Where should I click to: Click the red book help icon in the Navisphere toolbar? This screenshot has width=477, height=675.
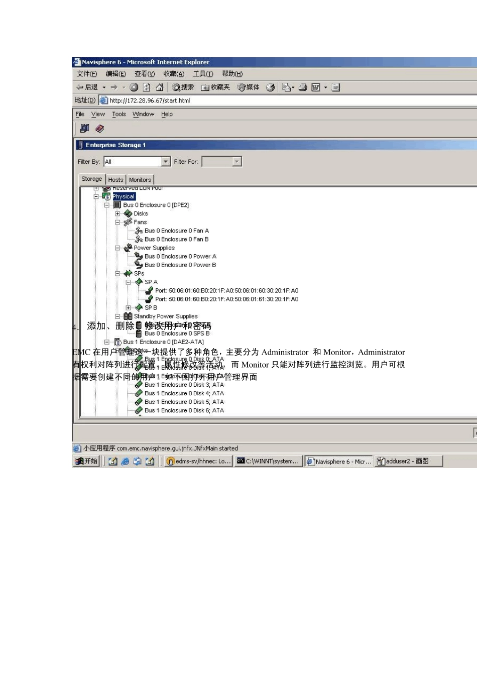pyautogui.click(x=99, y=129)
